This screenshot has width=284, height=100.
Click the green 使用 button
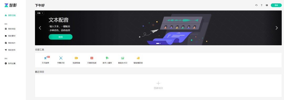pos(60,37)
